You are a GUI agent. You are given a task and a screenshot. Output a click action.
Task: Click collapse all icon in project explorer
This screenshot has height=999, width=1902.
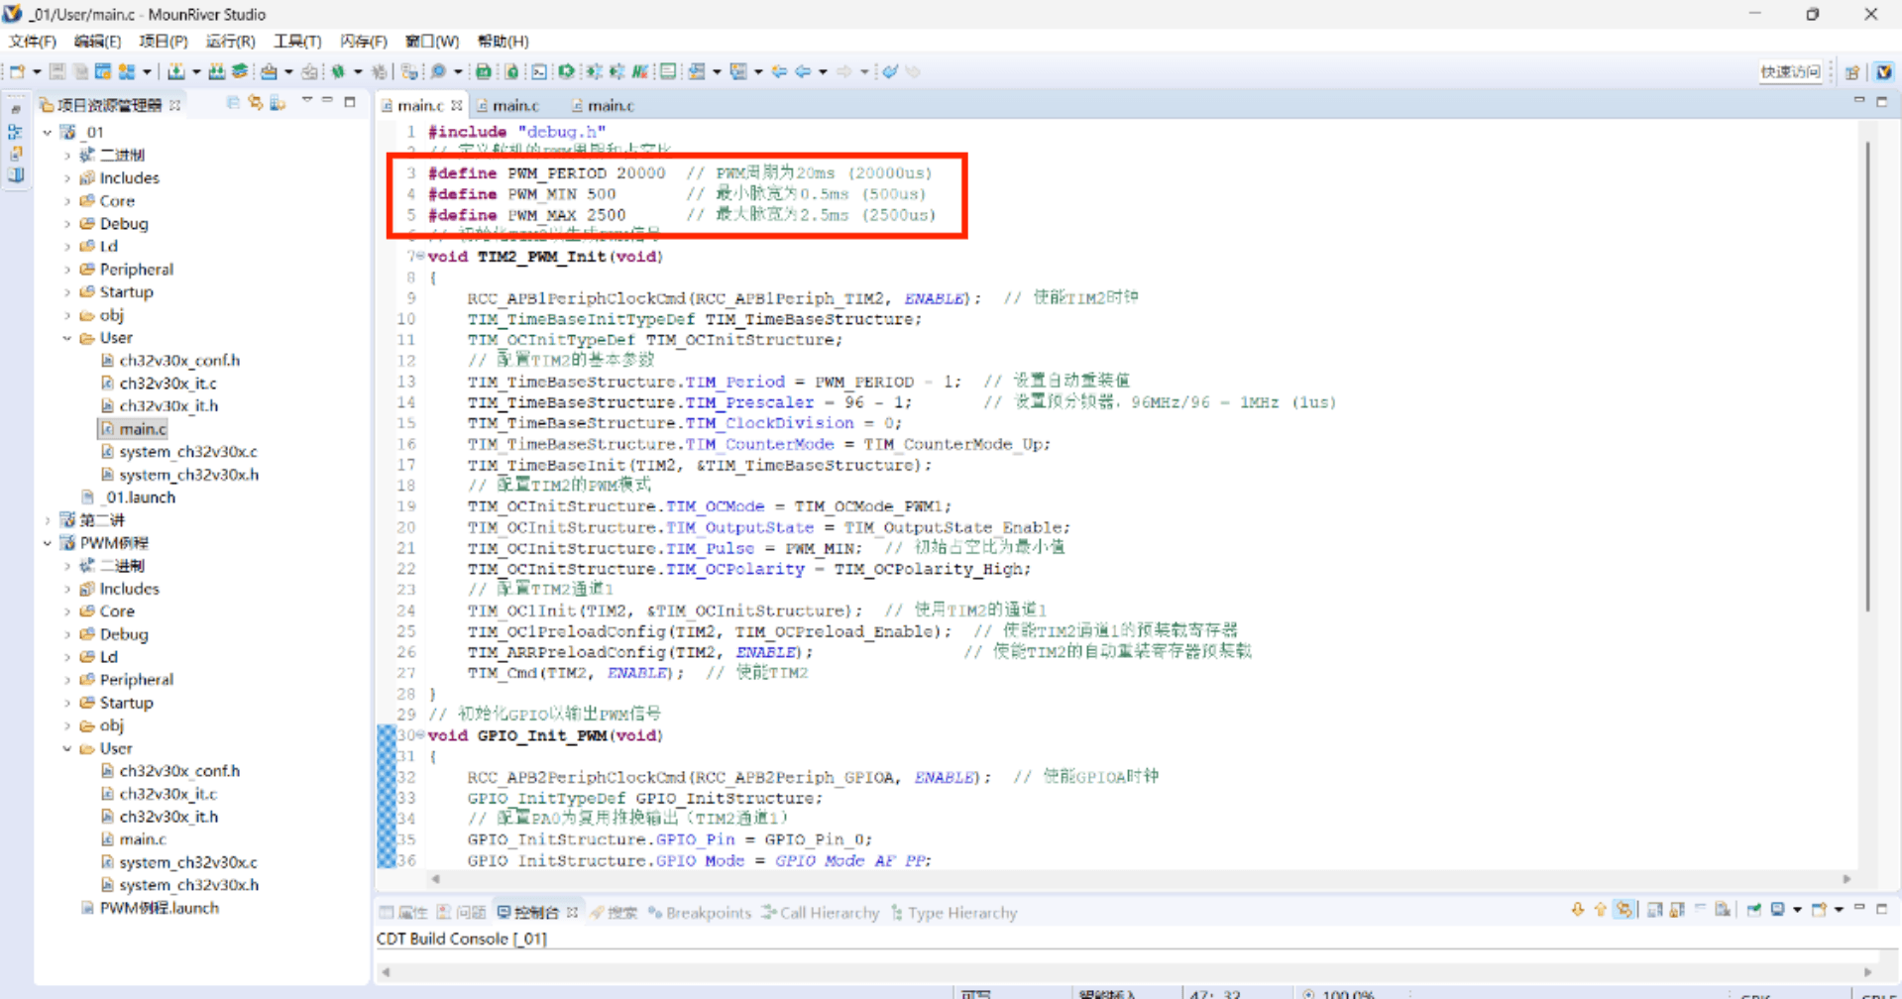click(233, 103)
